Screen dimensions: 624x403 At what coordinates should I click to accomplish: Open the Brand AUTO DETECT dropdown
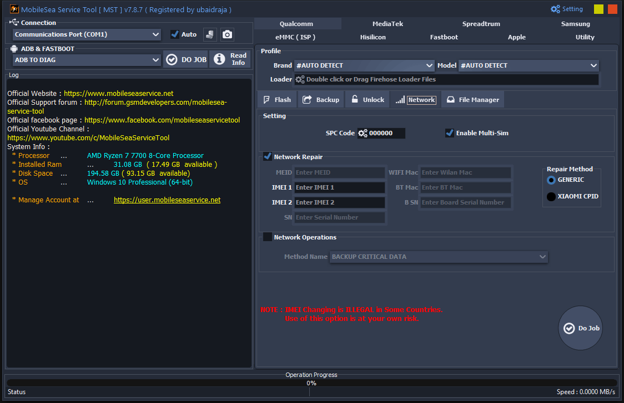click(x=429, y=65)
